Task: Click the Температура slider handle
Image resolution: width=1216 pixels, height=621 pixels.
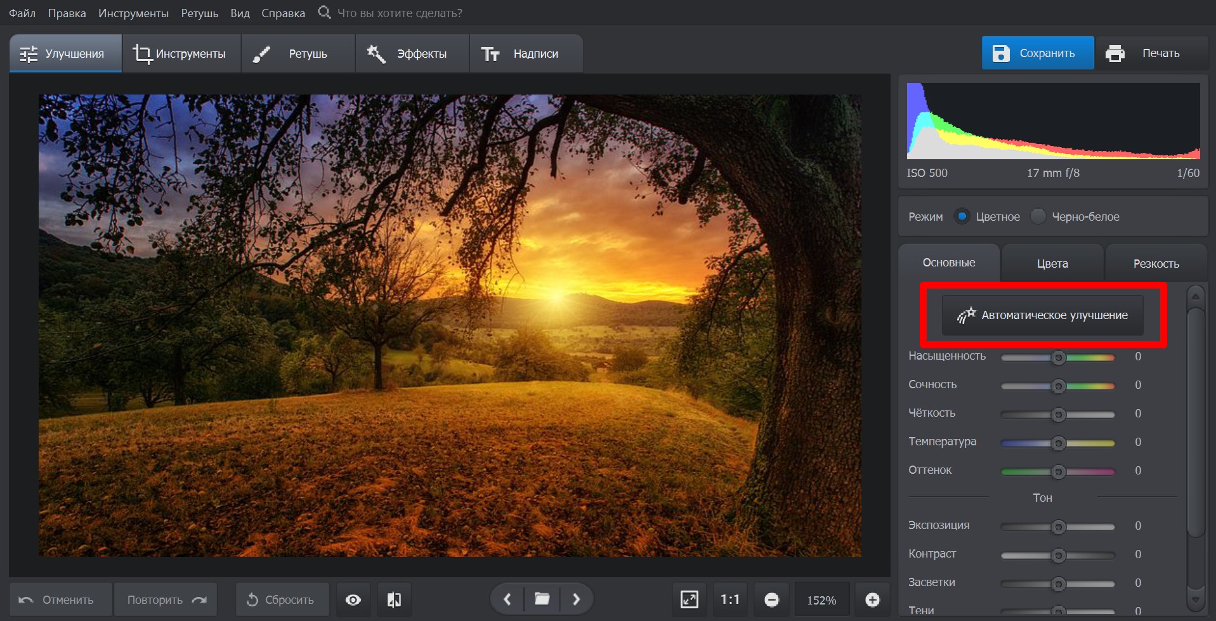Action: [x=1058, y=443]
